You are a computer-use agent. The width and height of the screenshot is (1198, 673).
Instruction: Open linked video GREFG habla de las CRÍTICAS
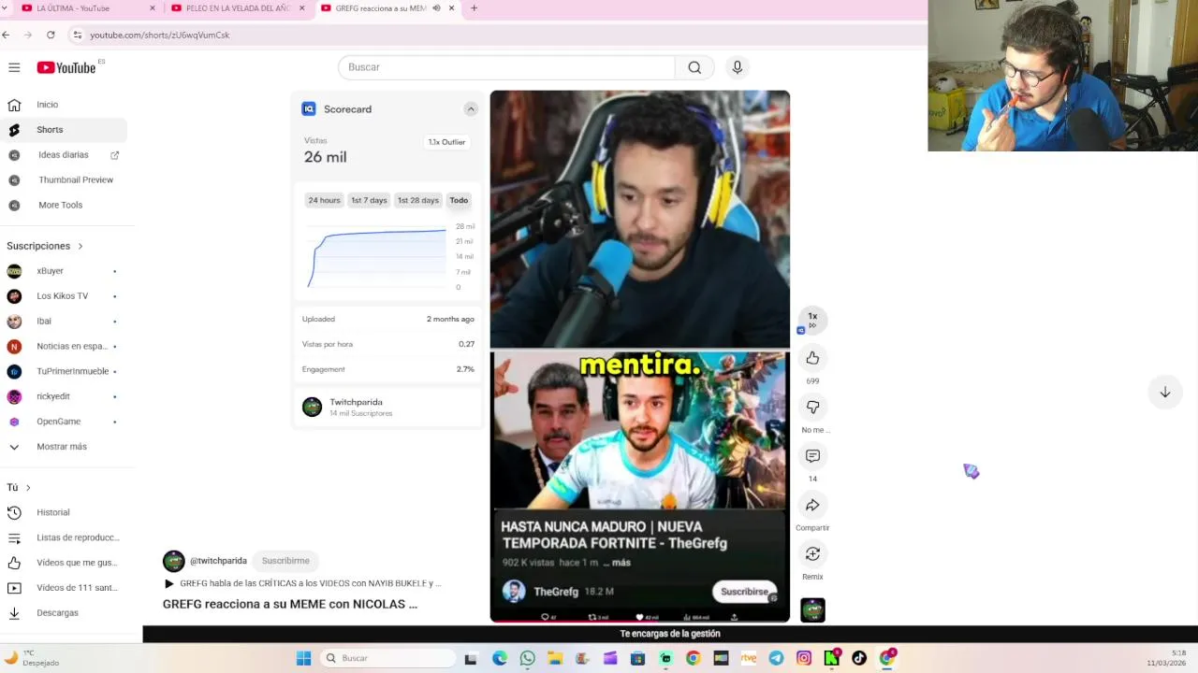pos(302,583)
